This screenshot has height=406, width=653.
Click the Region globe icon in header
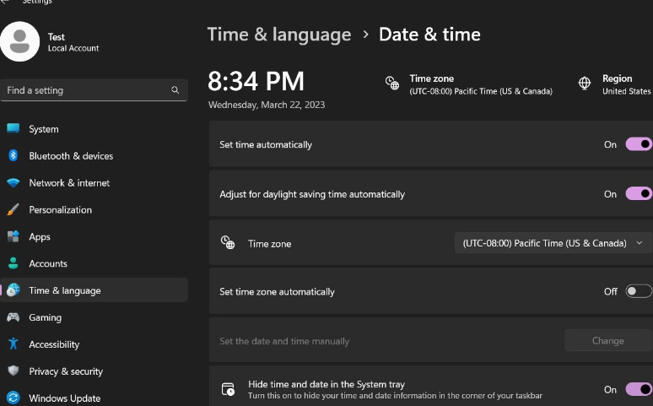coord(585,84)
